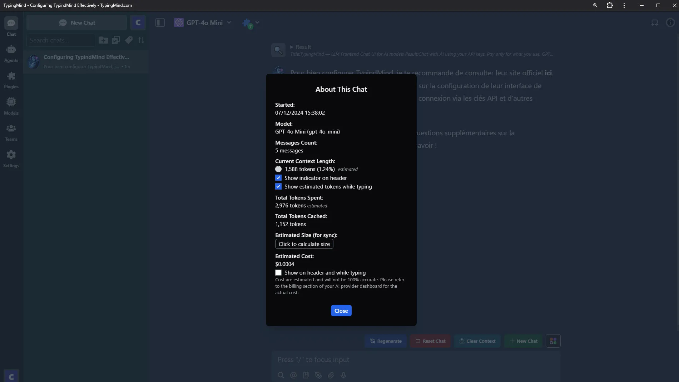The width and height of the screenshot is (679, 382).
Task: Click the tags icon below input
Action: coord(318,375)
